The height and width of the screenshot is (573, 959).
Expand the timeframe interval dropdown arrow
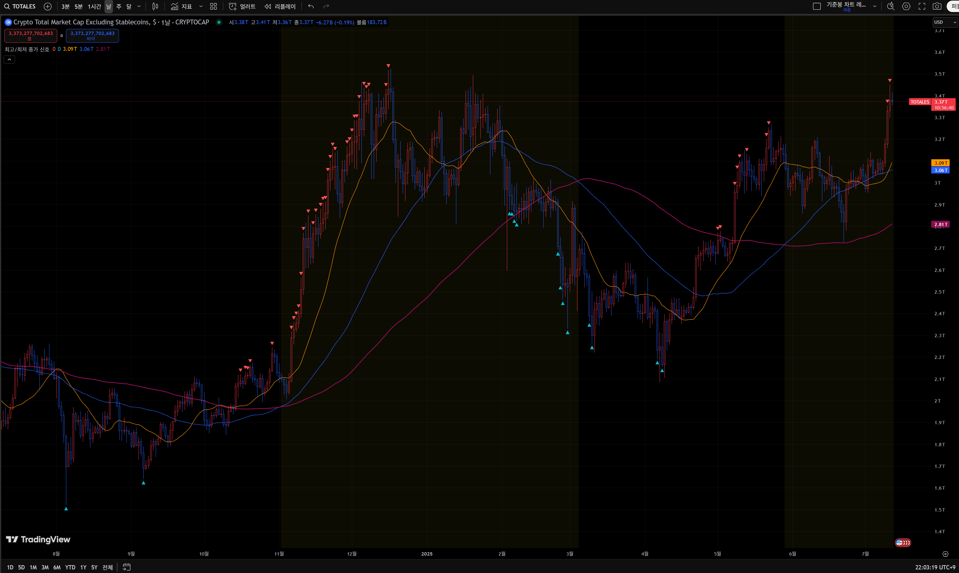[139, 6]
